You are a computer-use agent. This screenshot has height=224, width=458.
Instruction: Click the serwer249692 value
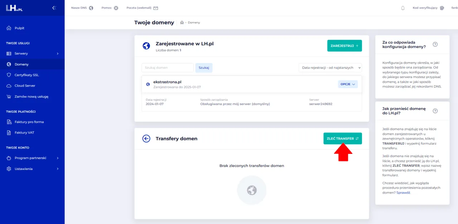(321, 104)
